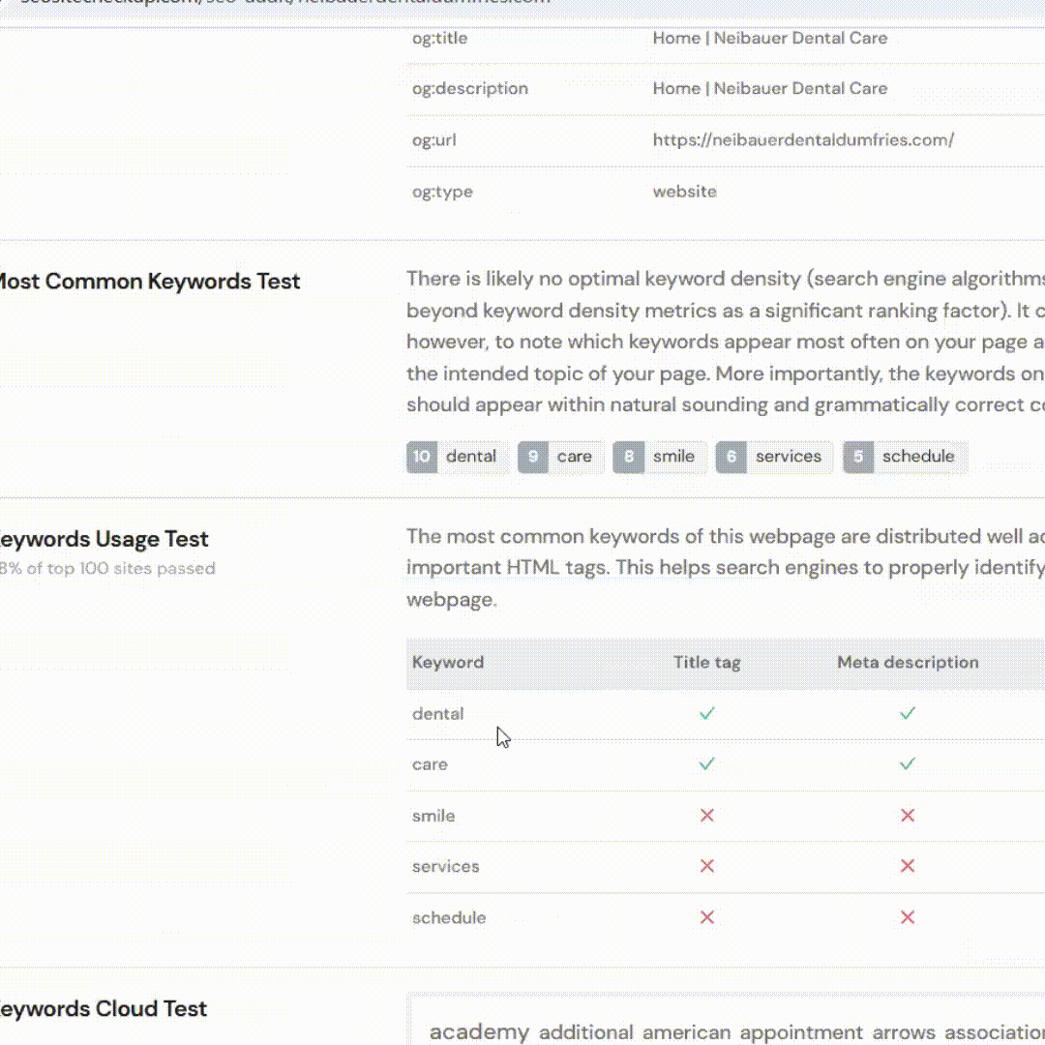Screen dimensions: 1045x1045
Task: Click the 'Keyword' column header
Action: click(x=448, y=663)
